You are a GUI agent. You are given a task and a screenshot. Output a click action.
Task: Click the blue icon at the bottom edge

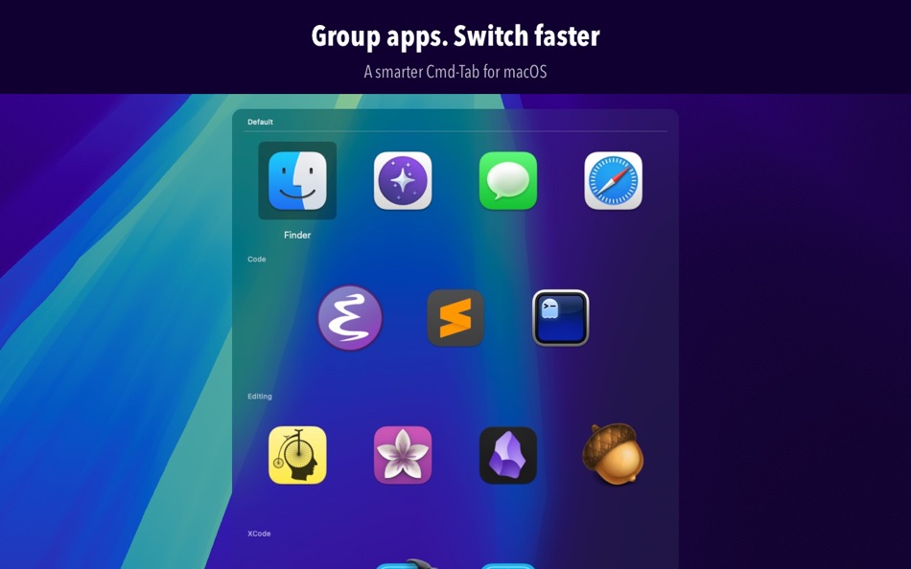click(509, 565)
